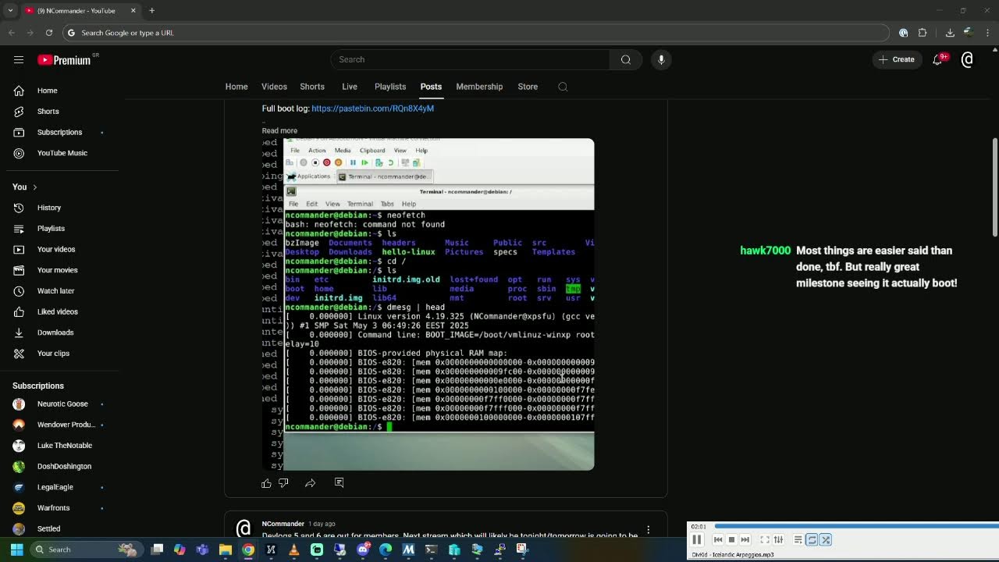Click the Windows taskbar search box
The width and height of the screenshot is (999, 562).
pos(86,550)
